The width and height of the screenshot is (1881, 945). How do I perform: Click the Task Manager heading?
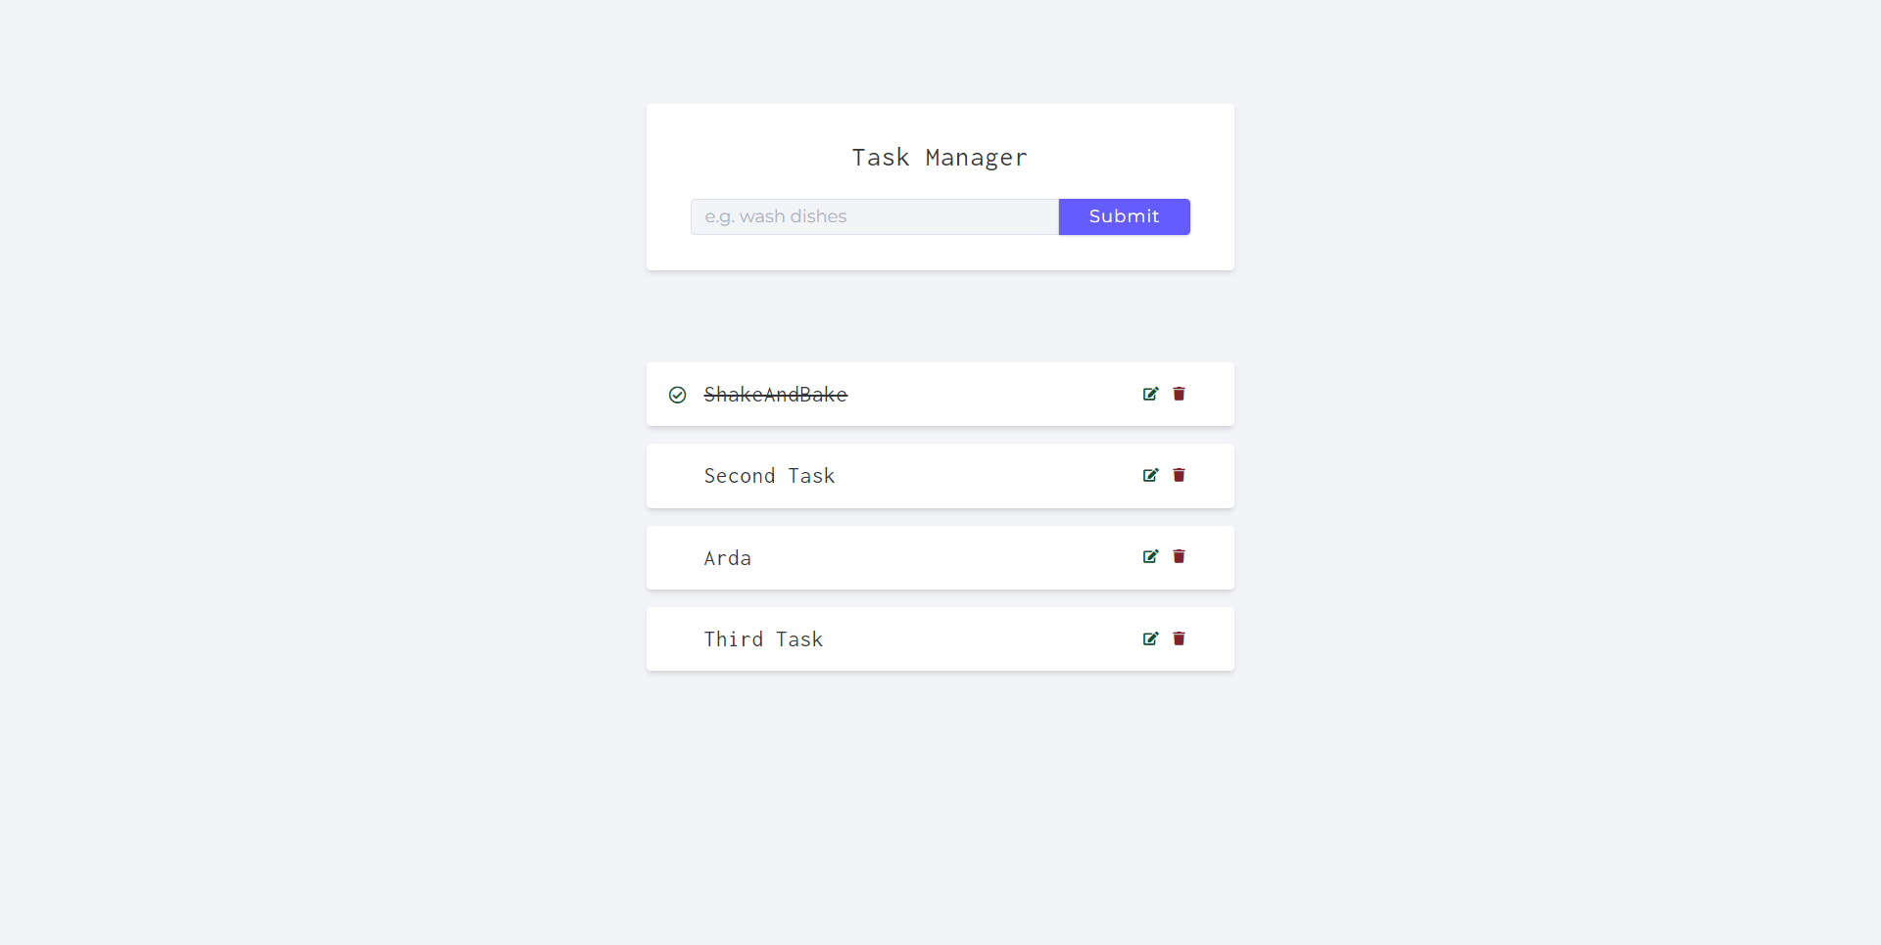pos(940,157)
